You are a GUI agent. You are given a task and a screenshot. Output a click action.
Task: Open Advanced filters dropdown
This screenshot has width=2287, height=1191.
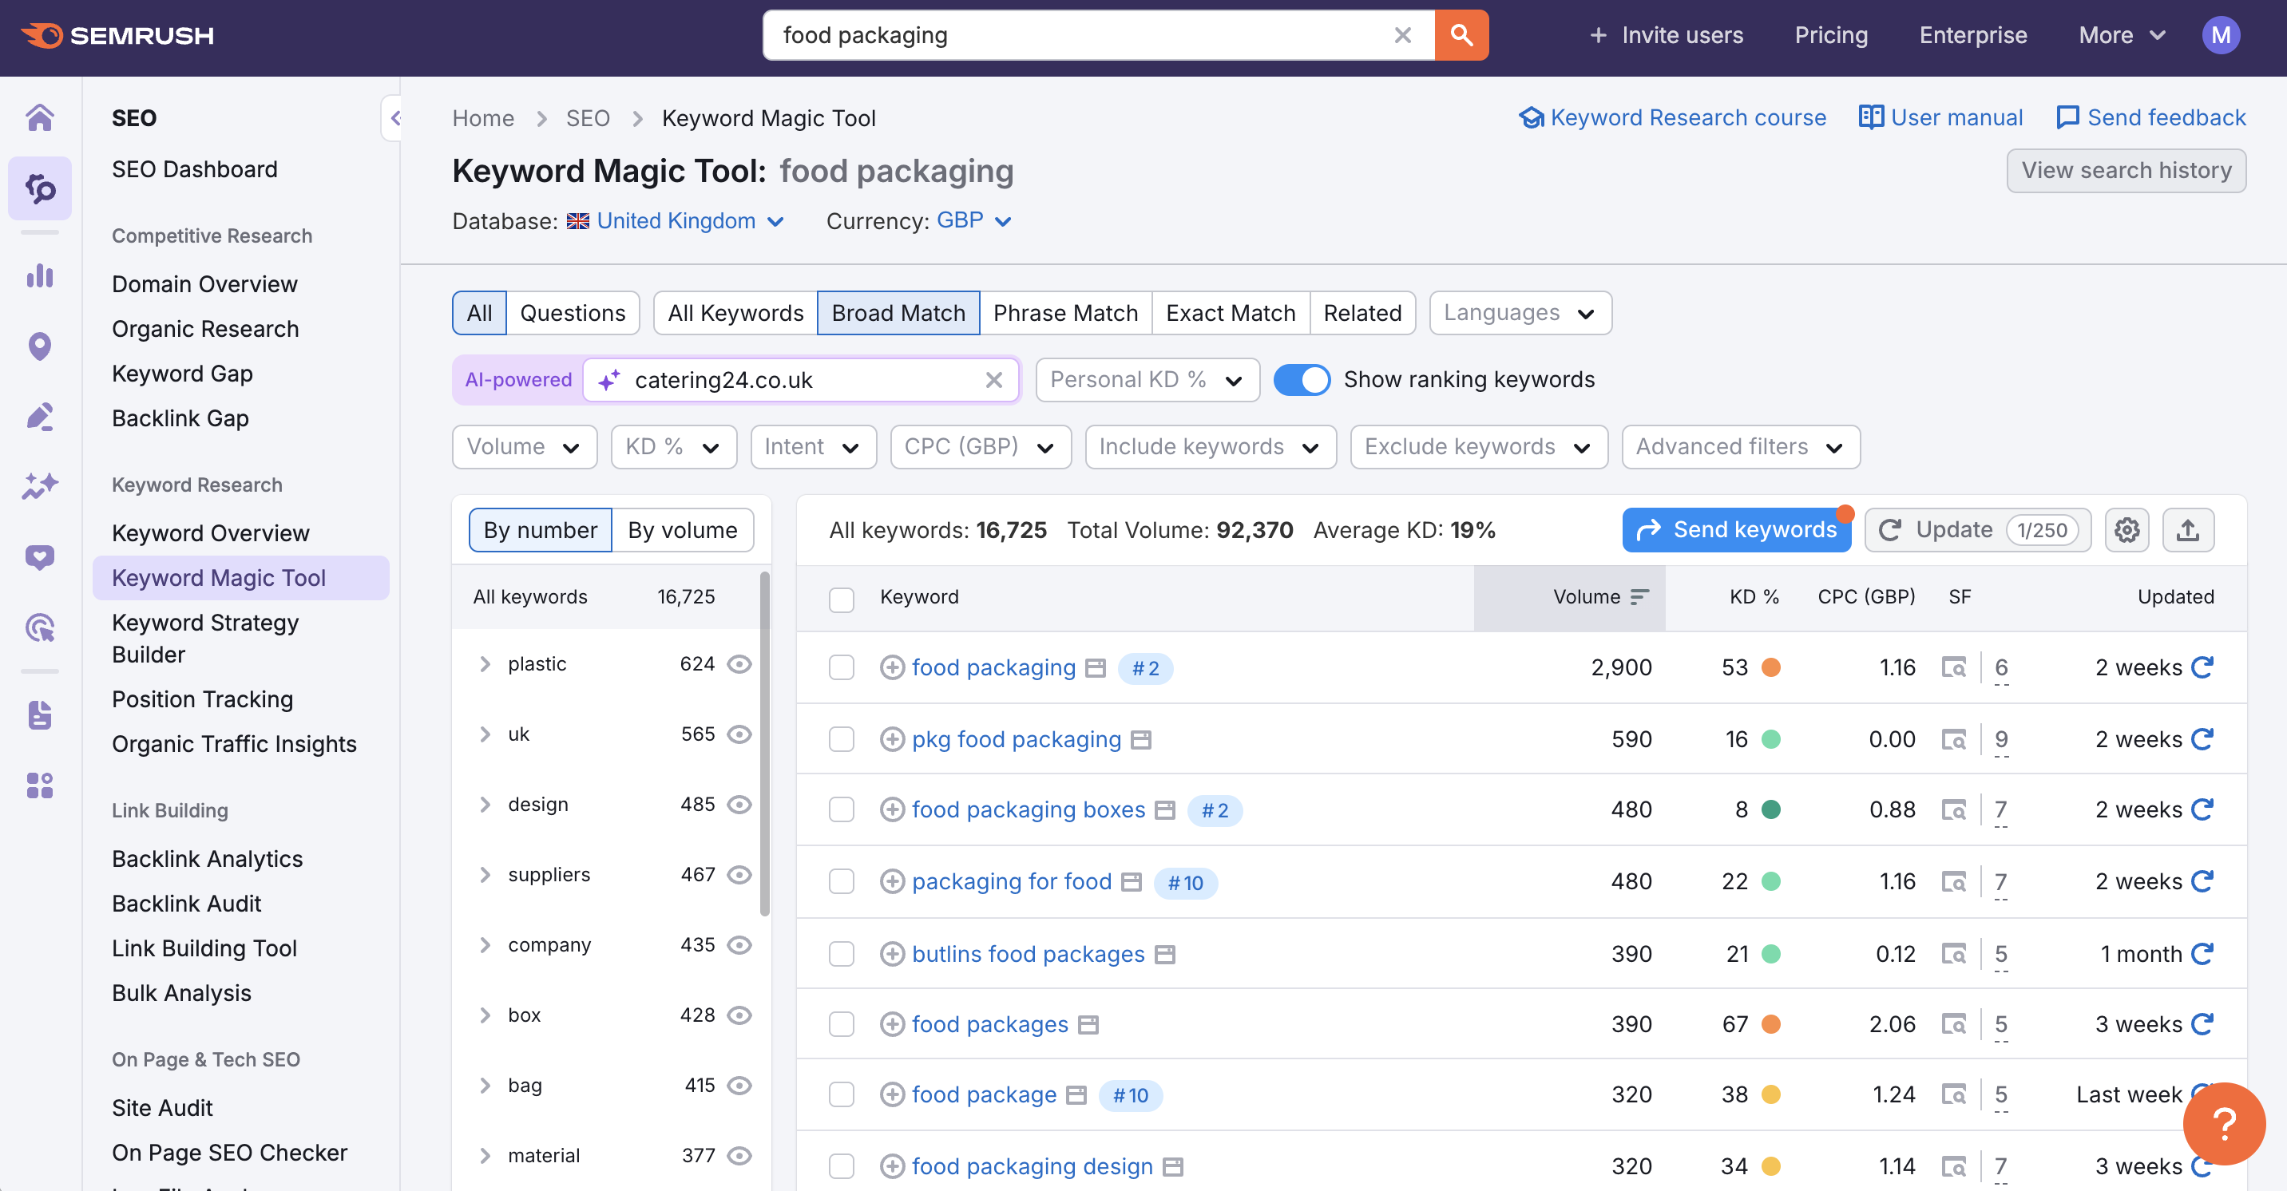[x=1740, y=446]
